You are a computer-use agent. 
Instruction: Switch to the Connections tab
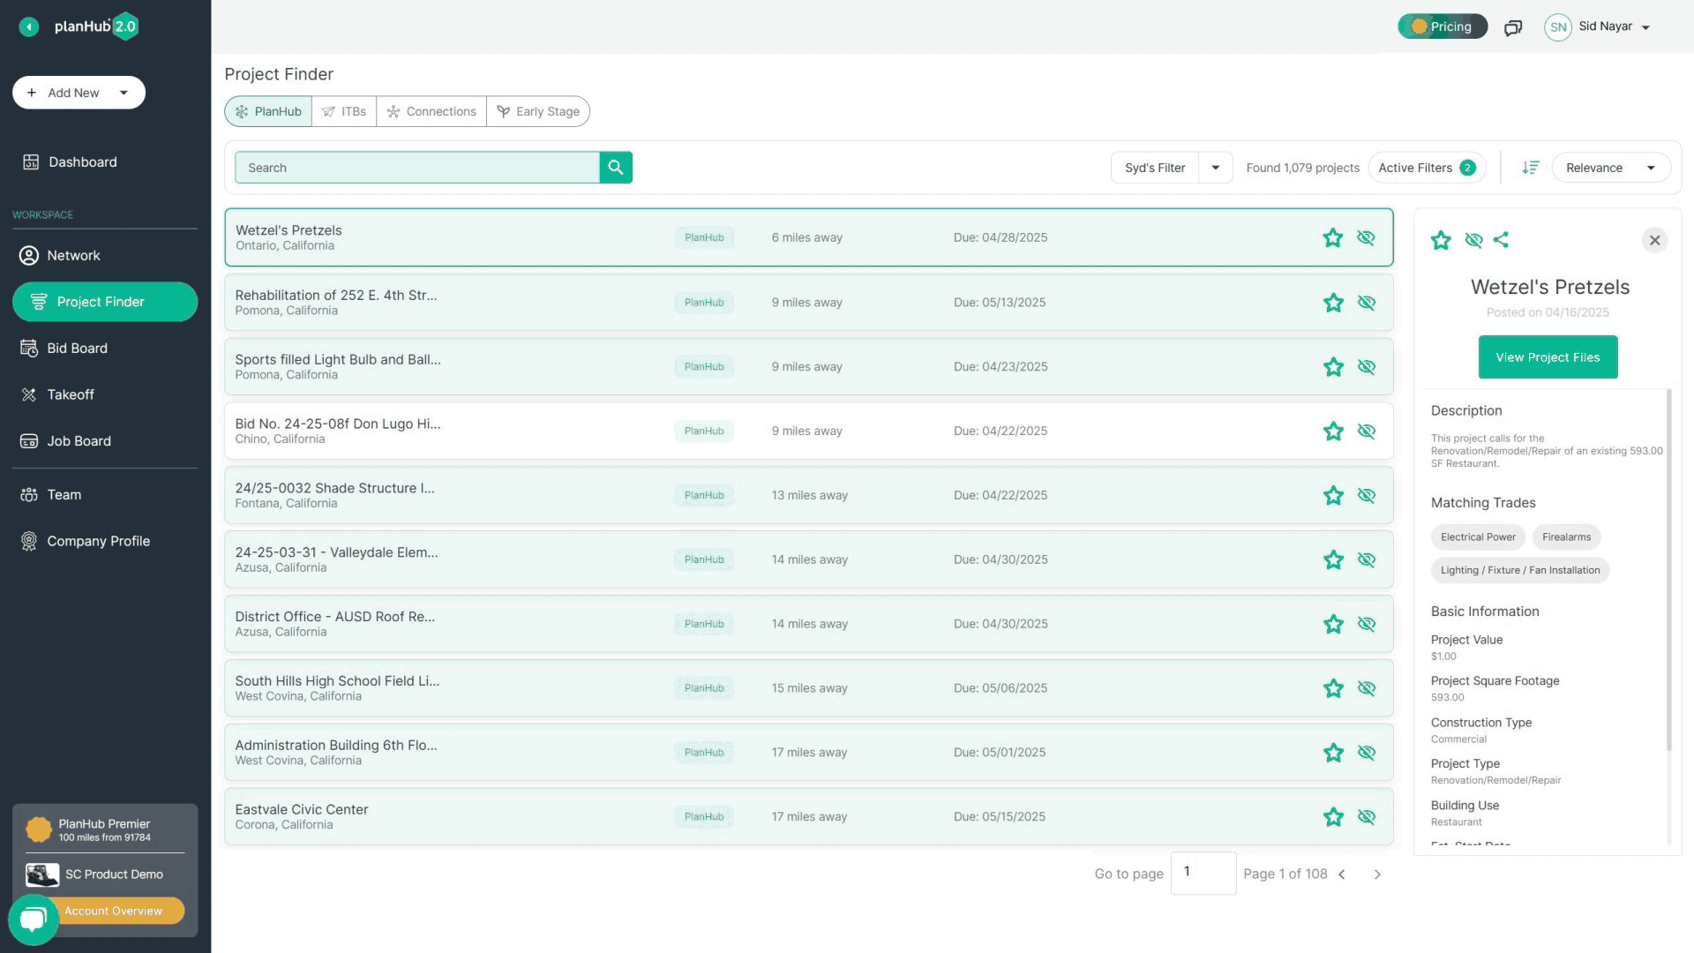pyautogui.click(x=431, y=111)
